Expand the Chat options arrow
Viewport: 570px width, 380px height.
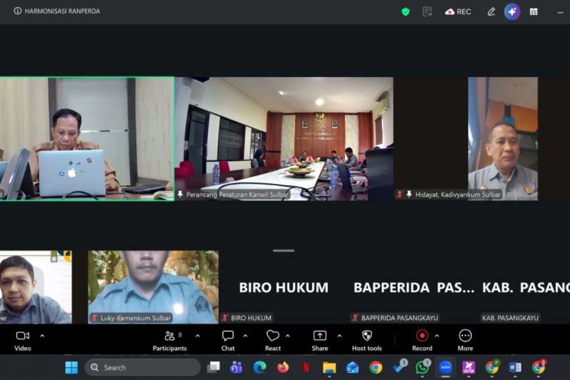245,336
